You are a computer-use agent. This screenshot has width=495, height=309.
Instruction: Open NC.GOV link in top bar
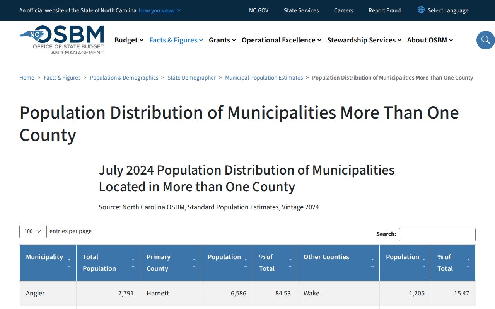(x=259, y=10)
